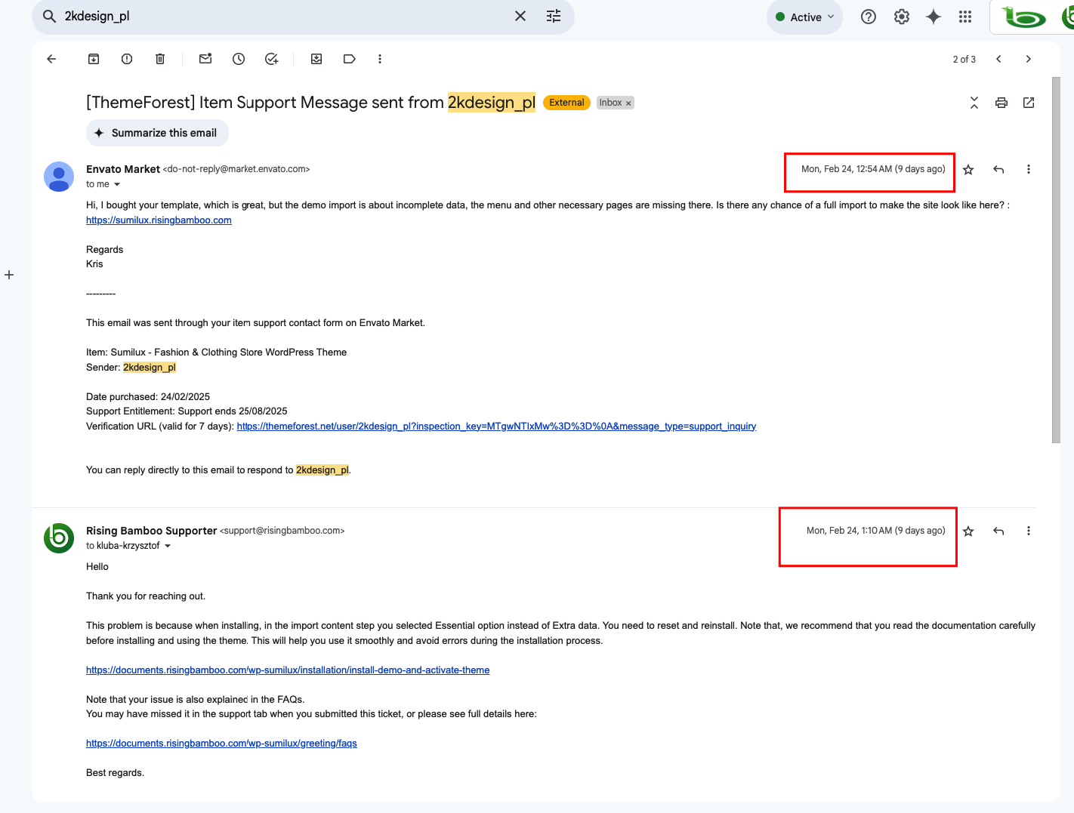Click the Summarize this email button
This screenshot has height=813, width=1074.
tap(157, 133)
